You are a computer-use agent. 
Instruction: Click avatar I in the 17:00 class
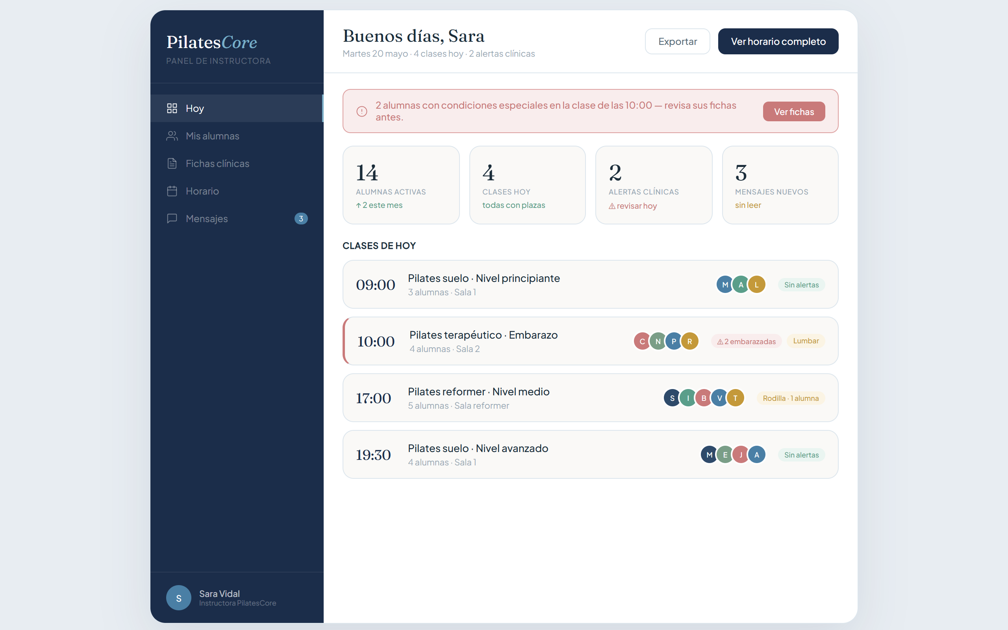[688, 398]
